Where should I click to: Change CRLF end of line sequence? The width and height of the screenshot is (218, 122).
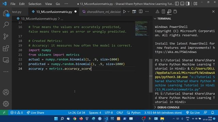pyautogui.click(x=120, y=113)
